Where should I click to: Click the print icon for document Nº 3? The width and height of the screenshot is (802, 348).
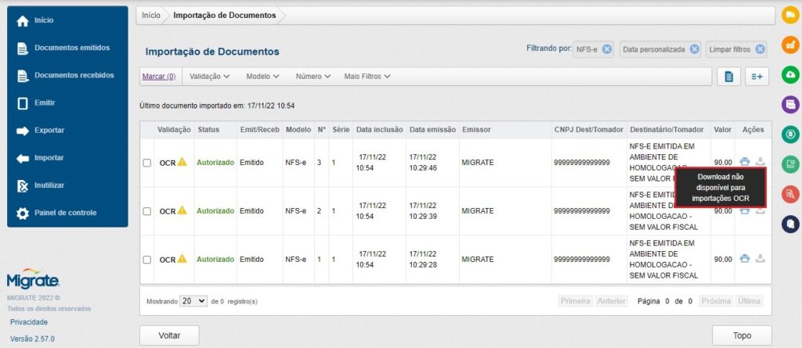click(745, 162)
